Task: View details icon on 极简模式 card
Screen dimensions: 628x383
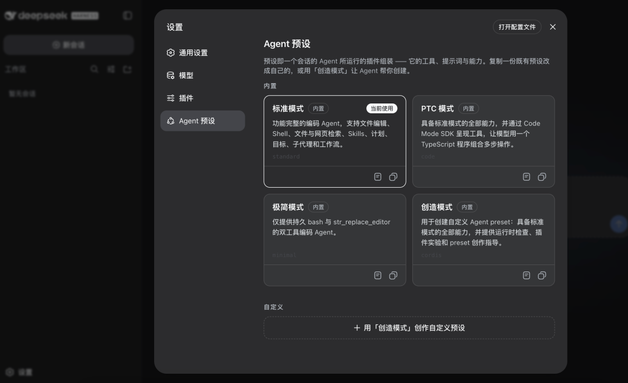Action: point(378,275)
